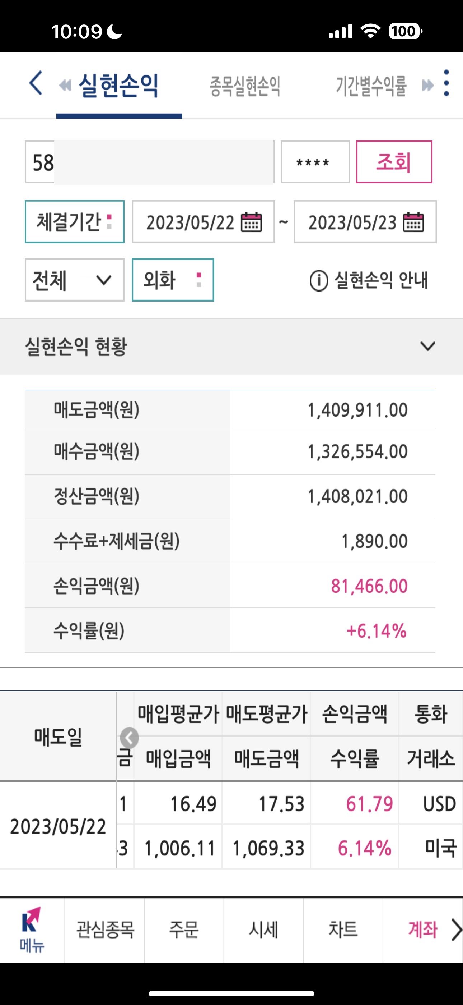Tap the back arrow icon
Viewport: 463px width, 1005px height.
coord(36,83)
